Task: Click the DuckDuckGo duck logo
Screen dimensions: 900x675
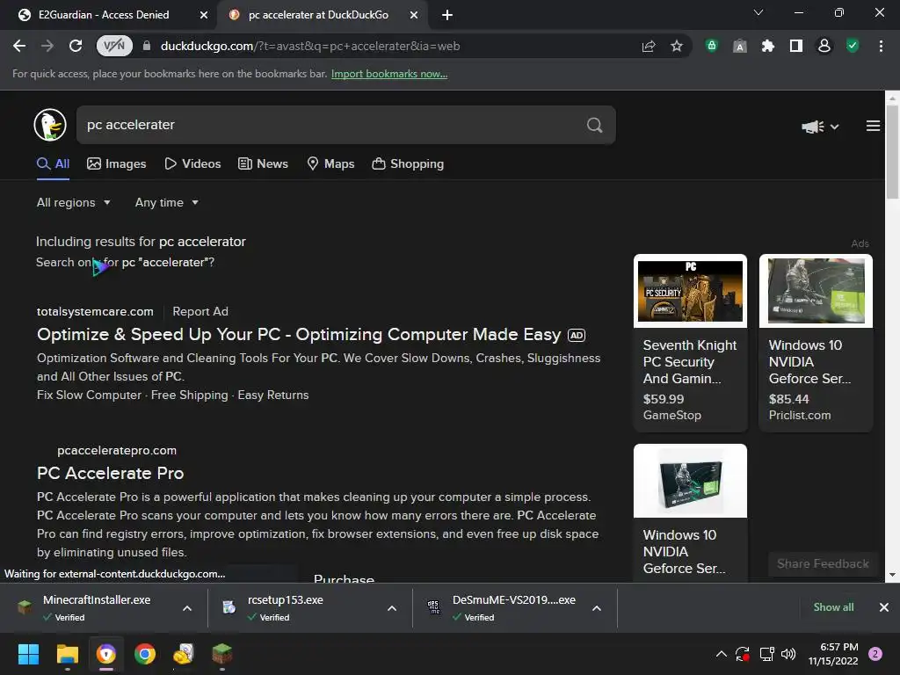Action: point(50,125)
